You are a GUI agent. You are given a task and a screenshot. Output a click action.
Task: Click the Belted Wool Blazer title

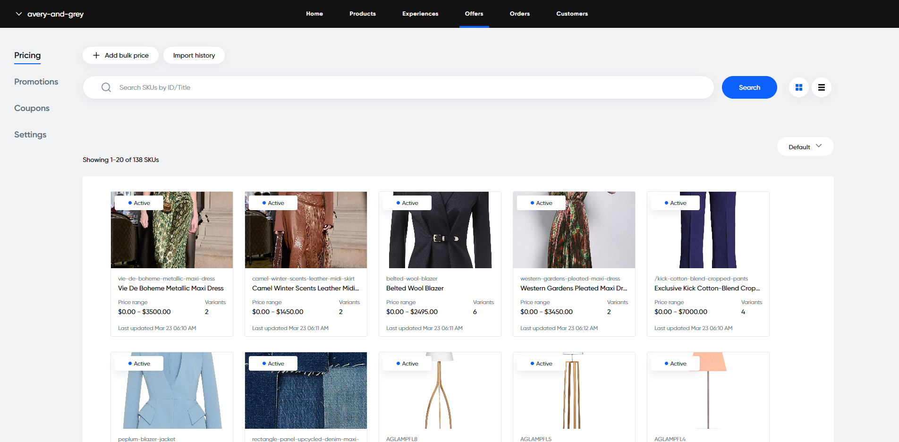pyautogui.click(x=415, y=288)
